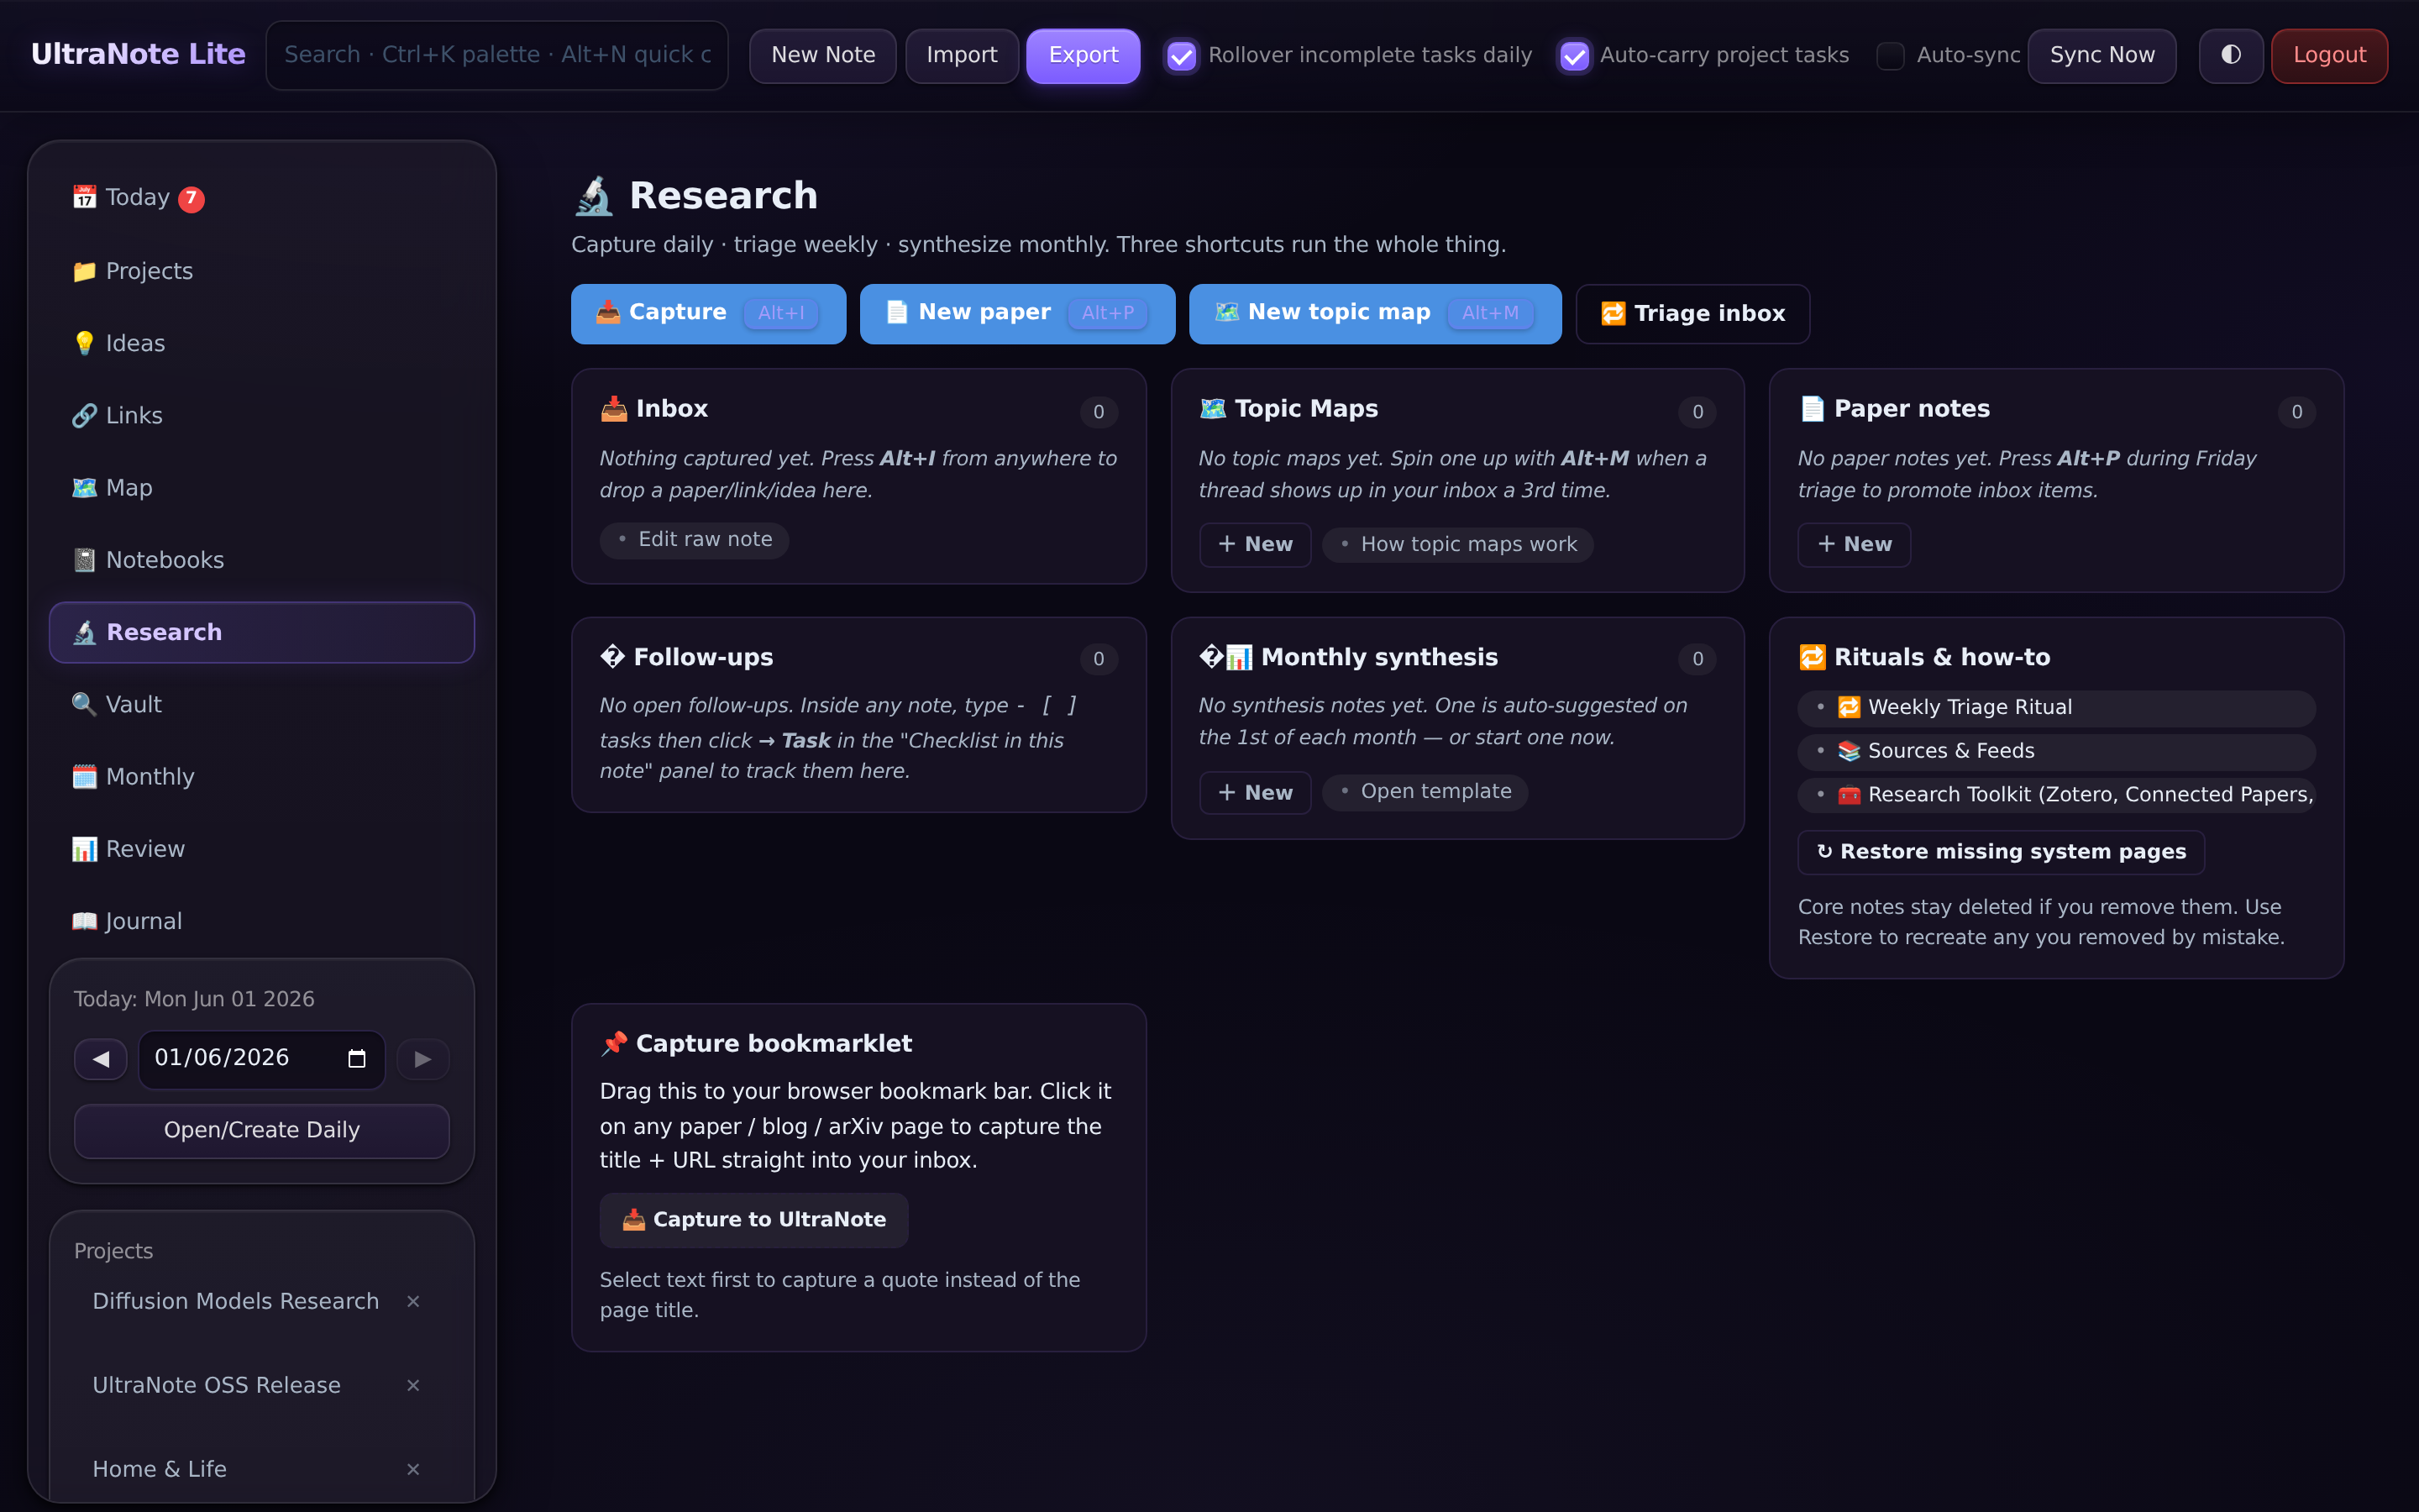
Task: Open the Map page in the sidebar
Action: pyautogui.click(x=262, y=488)
